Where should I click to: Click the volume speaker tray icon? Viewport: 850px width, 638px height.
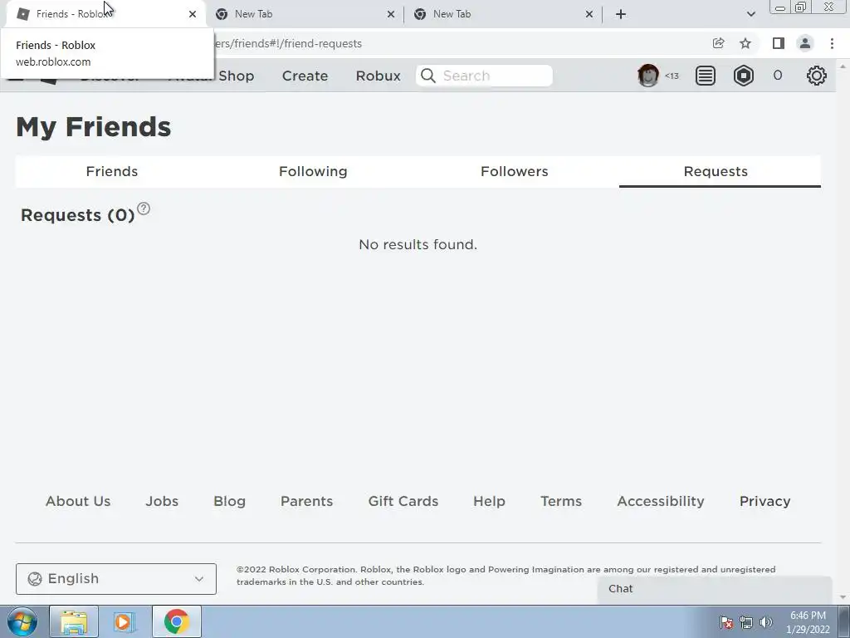(x=766, y=622)
